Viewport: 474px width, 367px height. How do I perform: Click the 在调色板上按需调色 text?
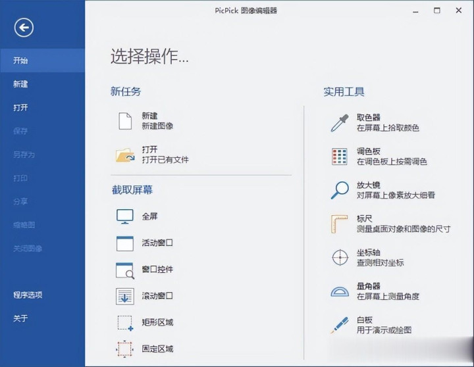click(392, 162)
